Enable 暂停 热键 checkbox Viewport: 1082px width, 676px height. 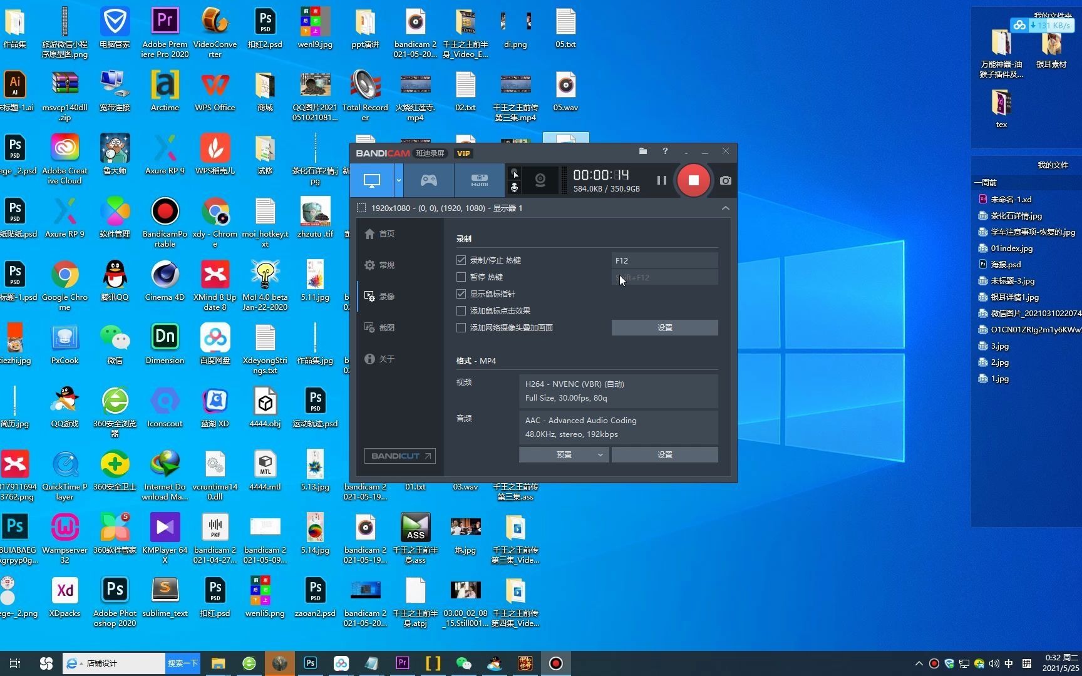(x=461, y=277)
